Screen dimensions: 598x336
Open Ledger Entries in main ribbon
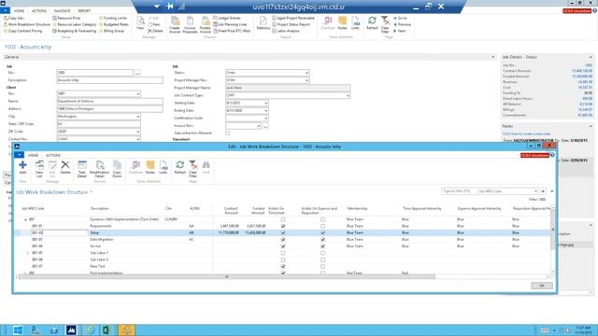(x=227, y=18)
